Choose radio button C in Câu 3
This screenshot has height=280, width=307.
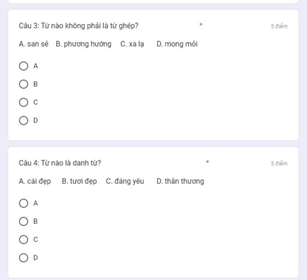(x=23, y=102)
